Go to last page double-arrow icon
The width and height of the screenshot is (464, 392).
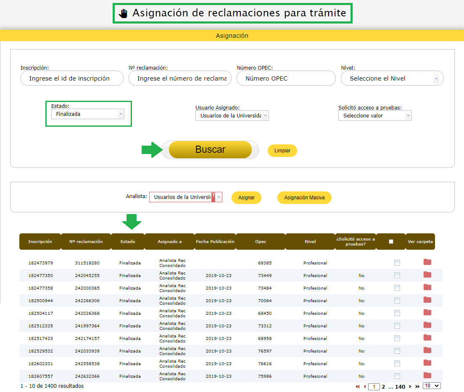point(417,387)
